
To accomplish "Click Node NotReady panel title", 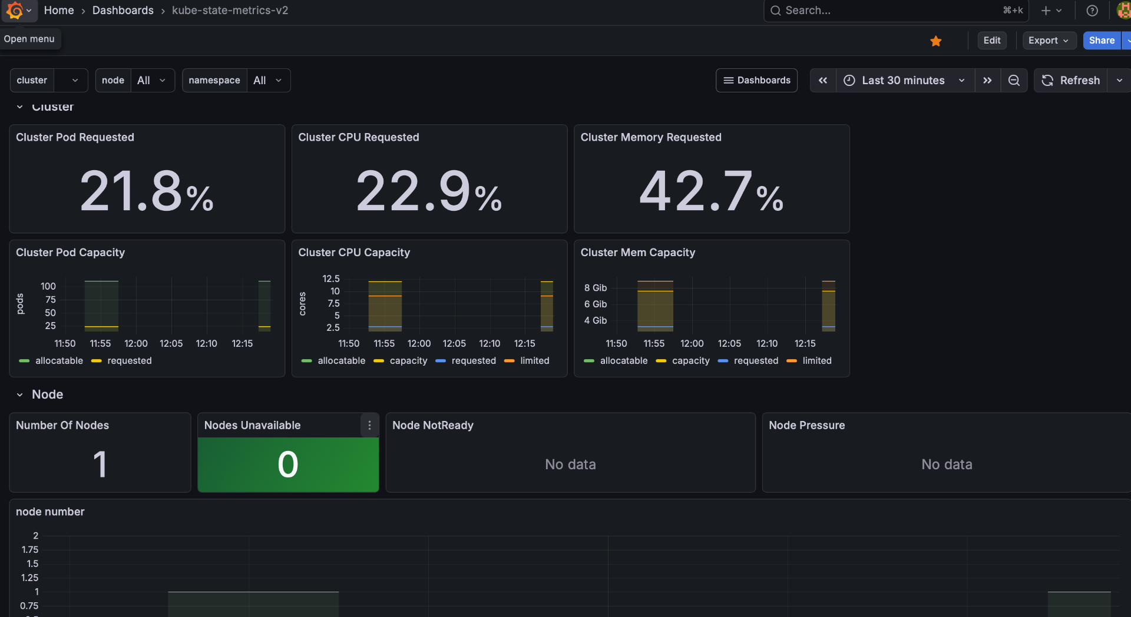I will click(x=433, y=425).
